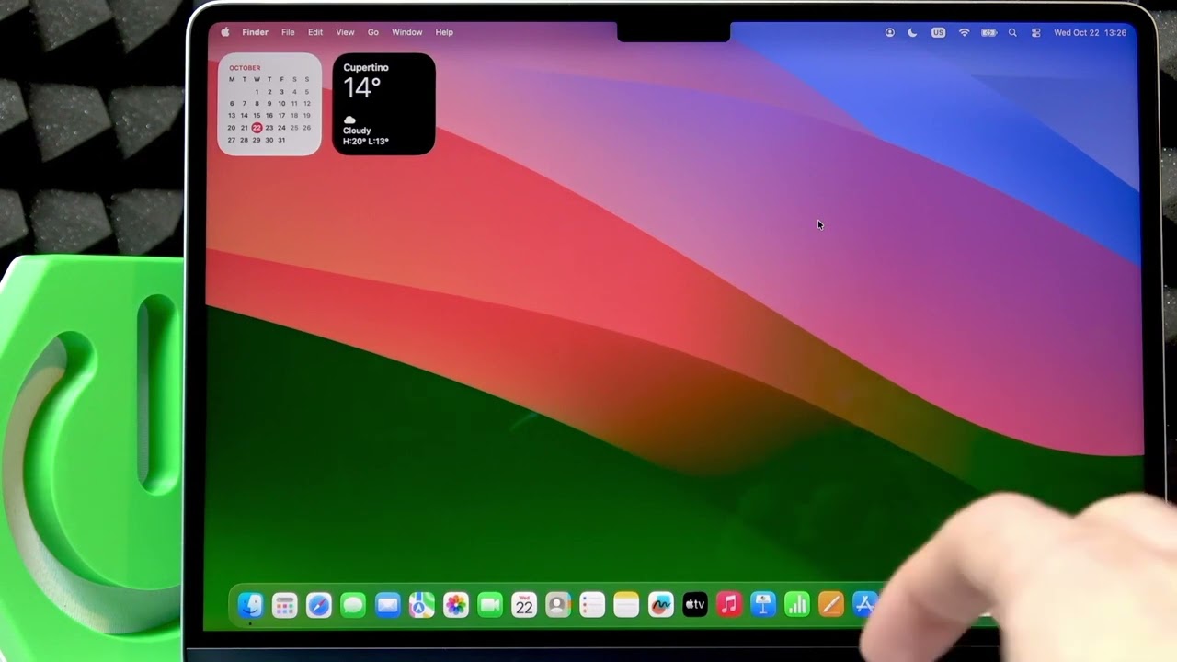Image resolution: width=1177 pixels, height=662 pixels.
Task: Open the Notes app icon
Action: [626, 604]
